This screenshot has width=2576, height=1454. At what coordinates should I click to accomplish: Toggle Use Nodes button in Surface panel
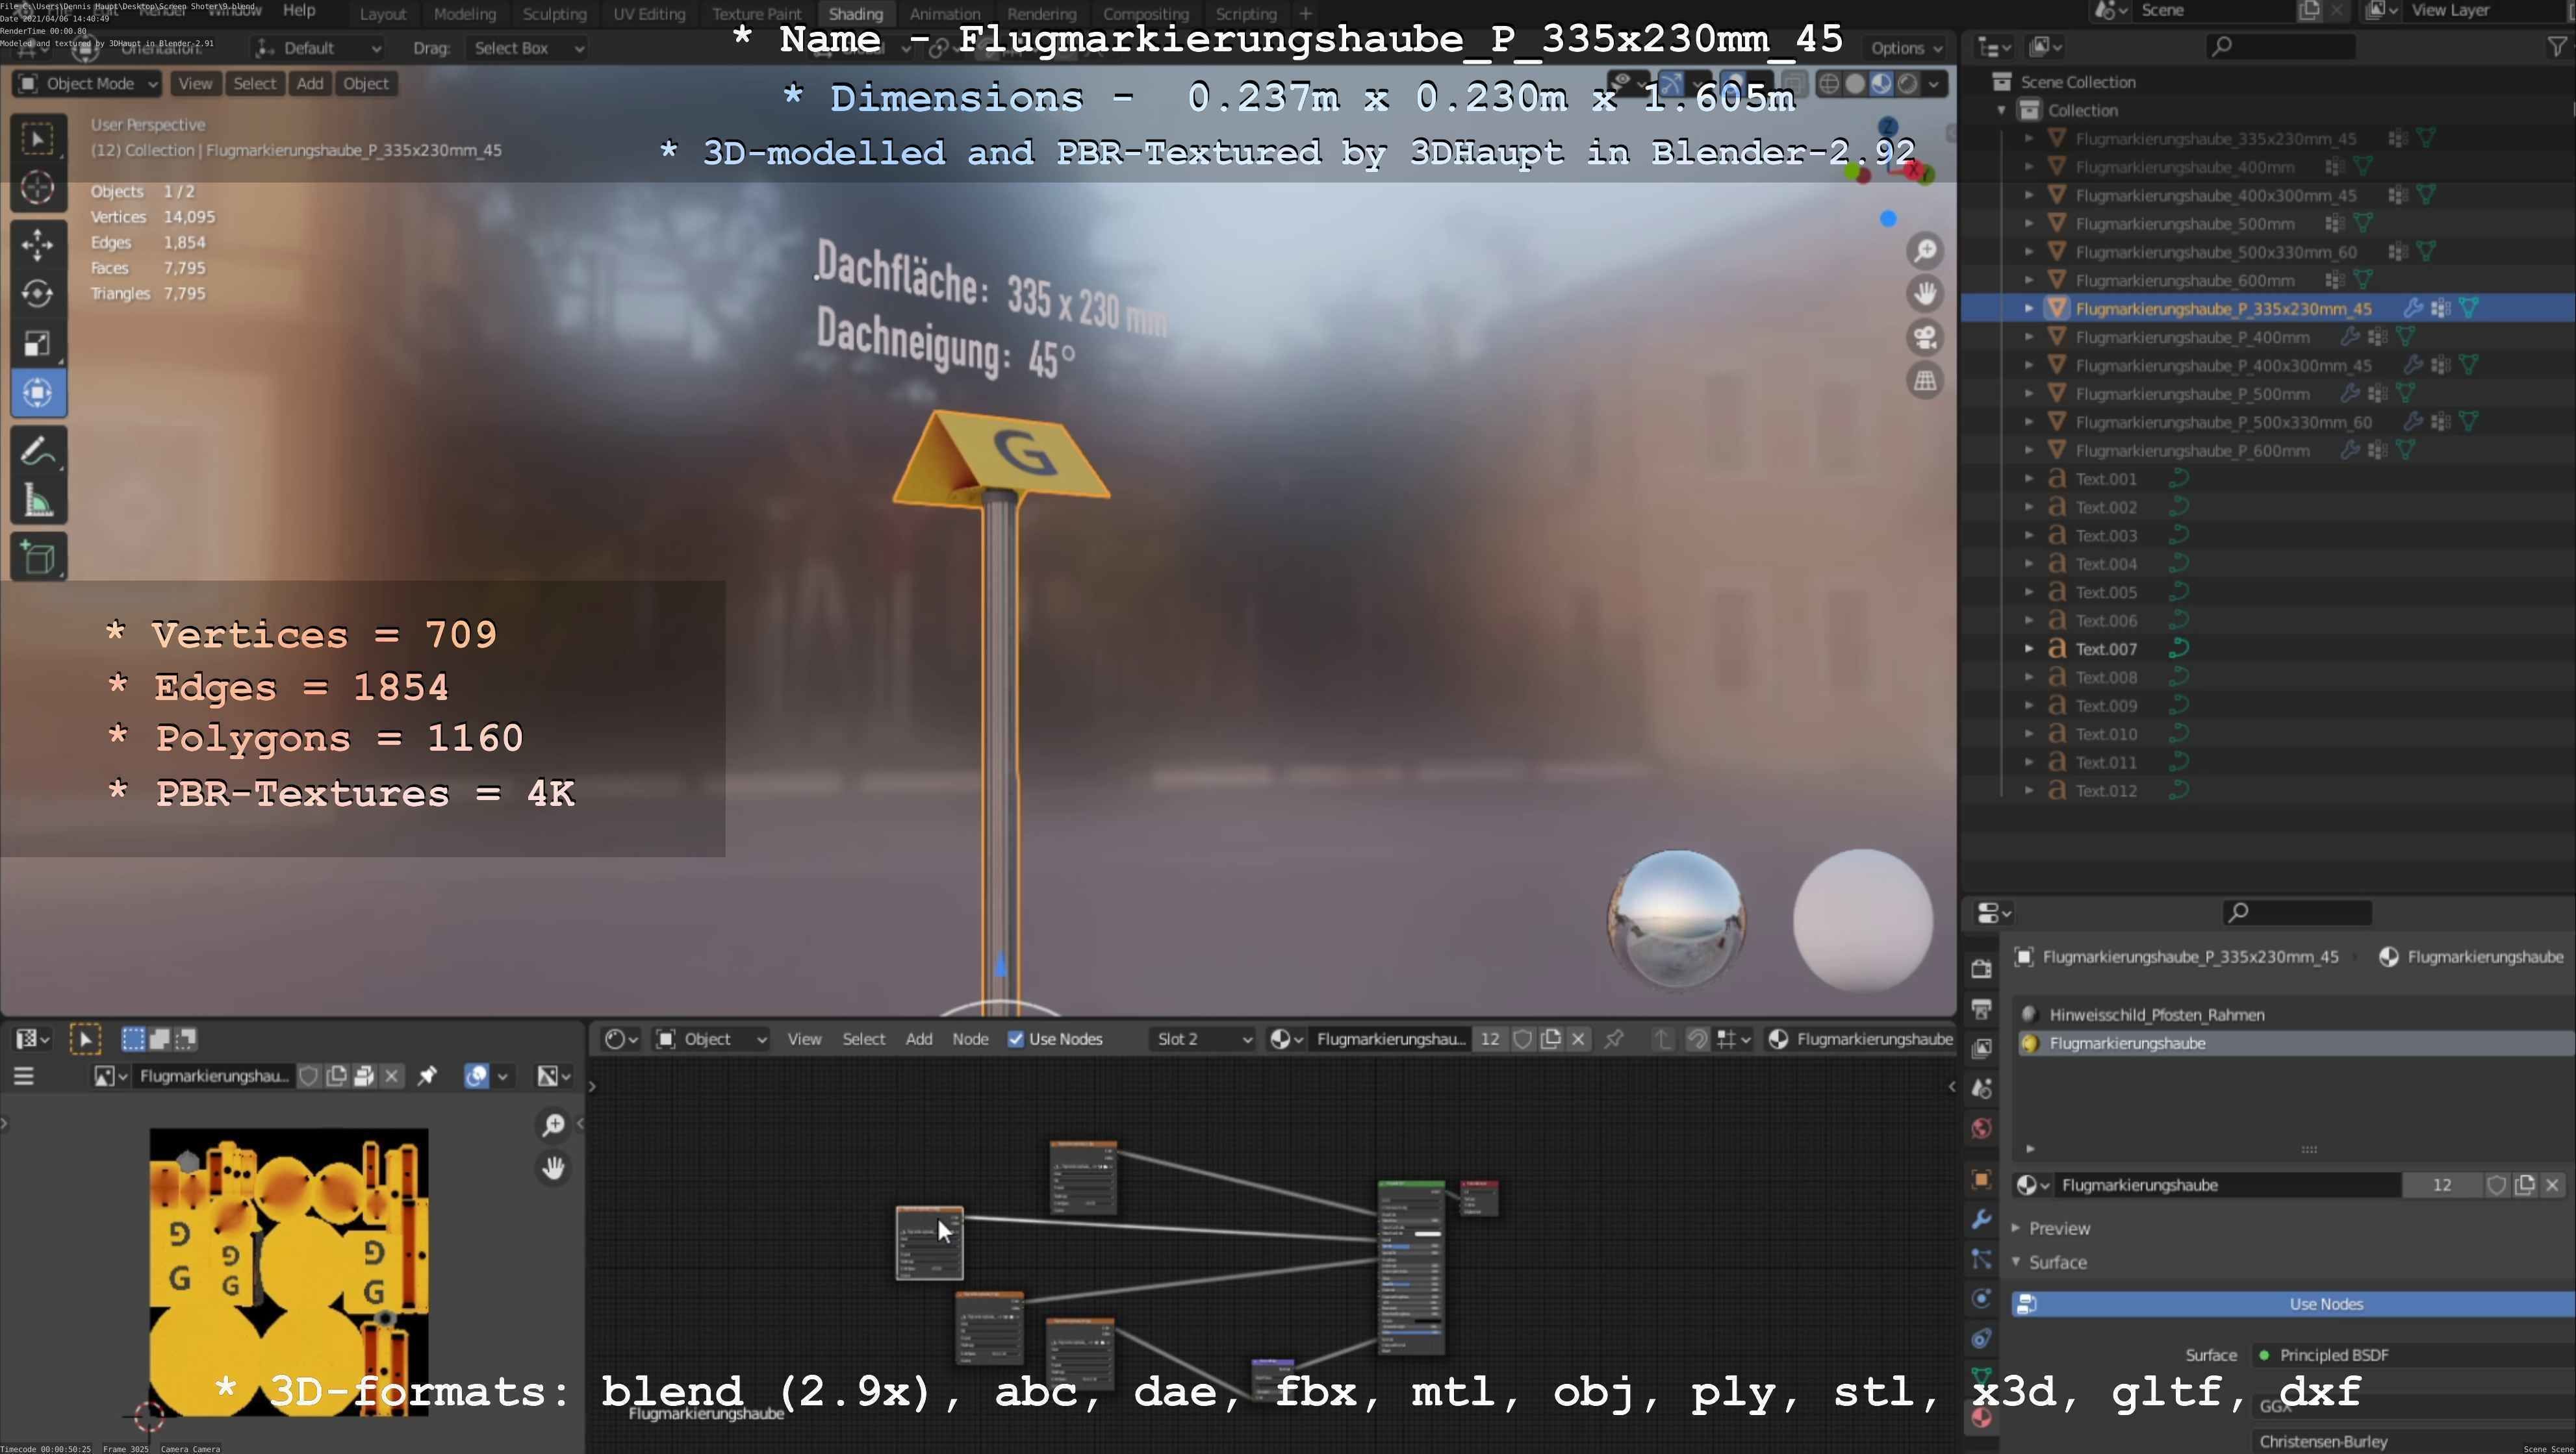click(2325, 1304)
